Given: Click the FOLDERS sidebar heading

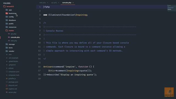Looking at the screenshot, I should click(7, 3).
